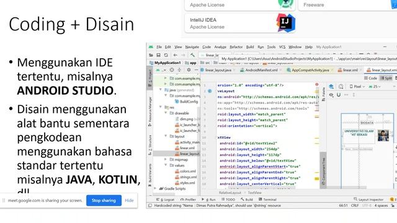Click the scroll-from-source target icon in Project panel
This screenshot has height=223, width=397.
(x=172, y=70)
